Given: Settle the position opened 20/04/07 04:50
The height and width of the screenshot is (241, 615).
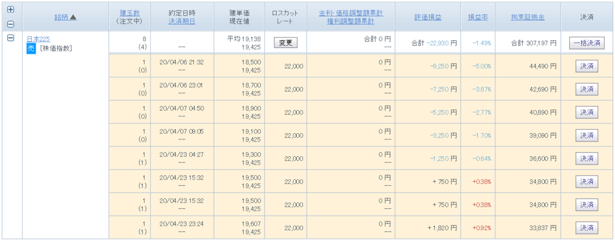Looking at the screenshot, I should coord(587,112).
